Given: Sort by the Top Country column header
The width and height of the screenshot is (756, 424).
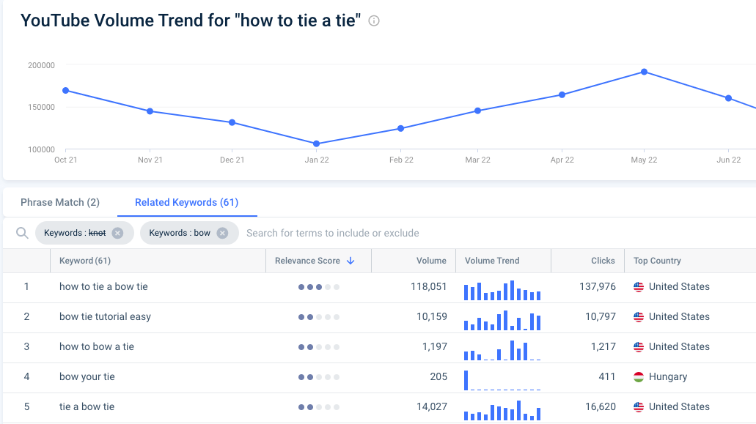Looking at the screenshot, I should 657,261.
